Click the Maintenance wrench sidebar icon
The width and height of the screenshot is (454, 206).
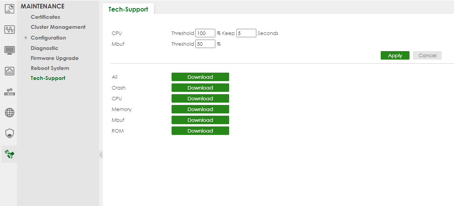click(x=9, y=154)
